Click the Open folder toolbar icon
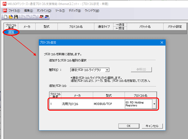This screenshot has width=188, height=139. tap(11, 17)
